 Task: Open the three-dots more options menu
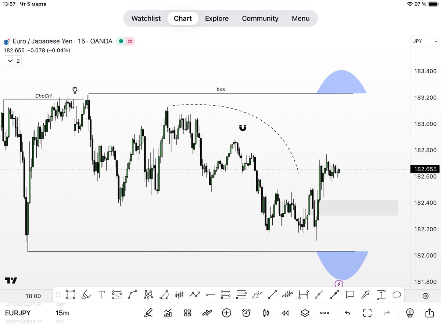[x=325, y=313]
